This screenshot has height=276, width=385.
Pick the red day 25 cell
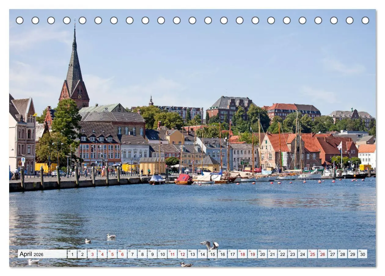[x=312, y=254]
